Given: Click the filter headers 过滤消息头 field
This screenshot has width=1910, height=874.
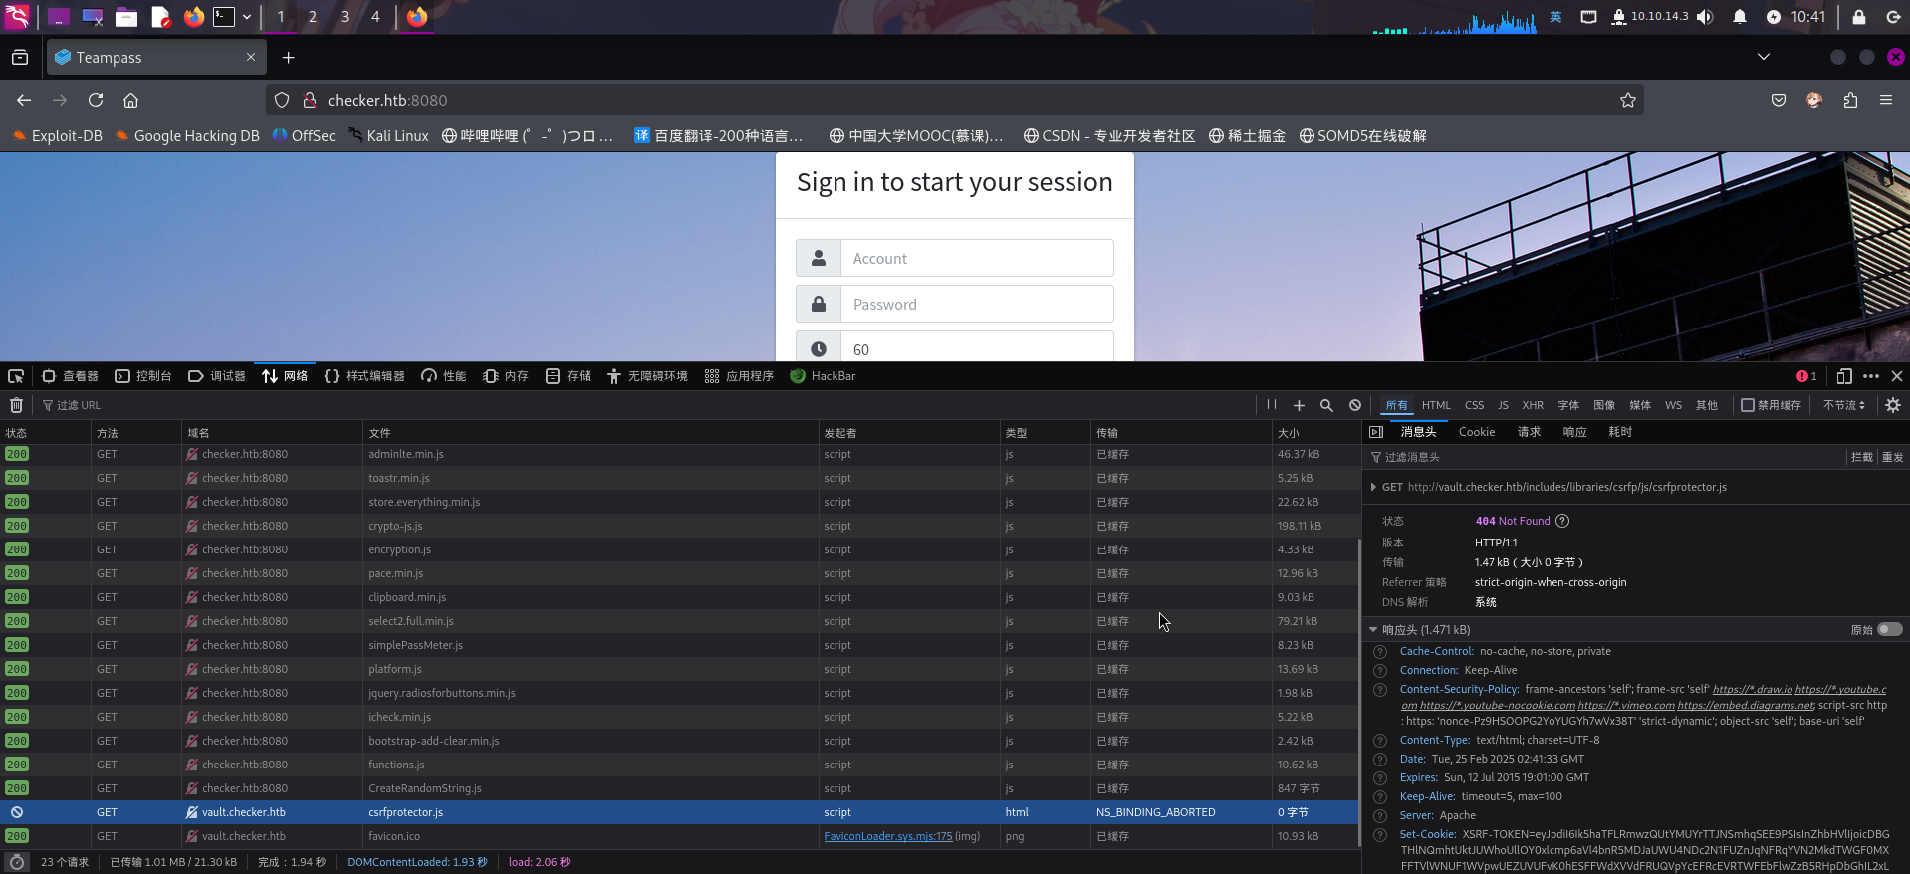Looking at the screenshot, I should tap(1608, 457).
